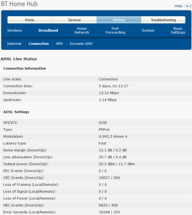Click the 'CRC Events (Down/Up):' label
The height and width of the screenshot is (215, 192).
coord(24,178)
